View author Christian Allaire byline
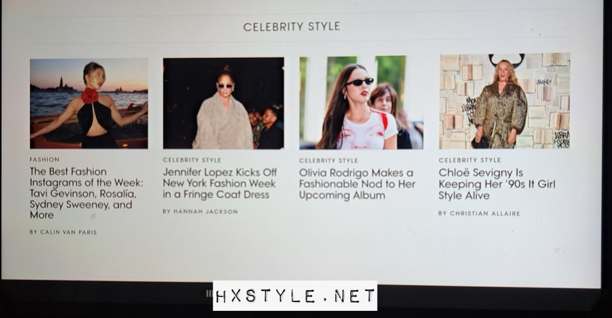Screen dimensions: 612x318 coord(479,214)
